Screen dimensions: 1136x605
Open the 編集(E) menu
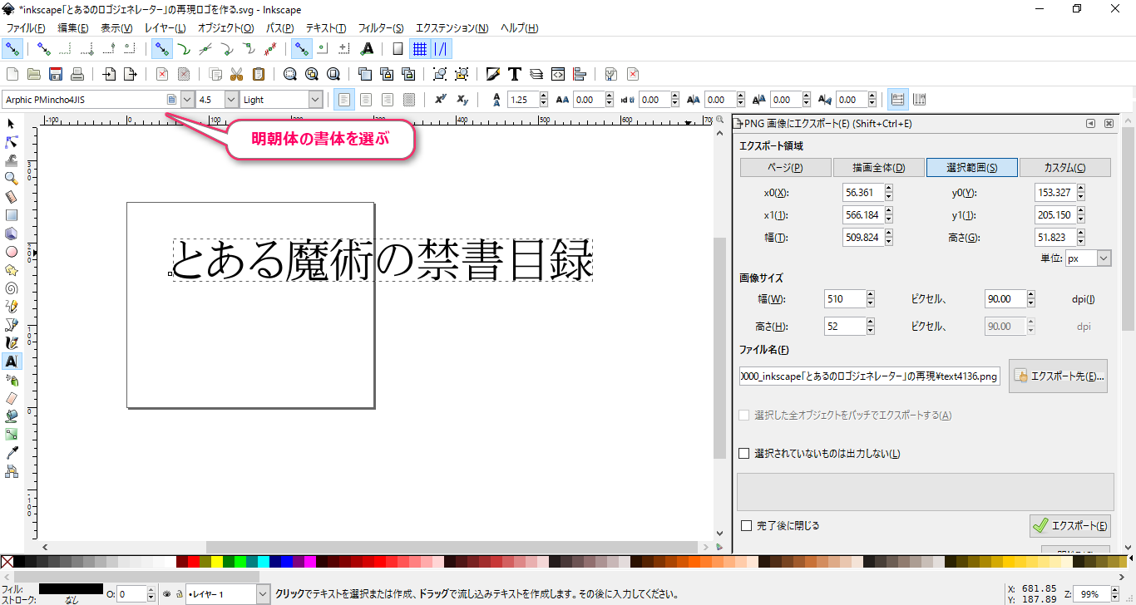click(73, 28)
